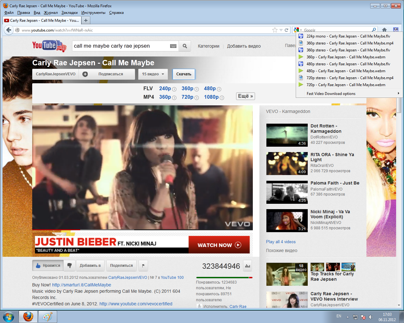Click info icon next to MP4 1080p
The width and height of the screenshot is (404, 323).
coord(222,98)
